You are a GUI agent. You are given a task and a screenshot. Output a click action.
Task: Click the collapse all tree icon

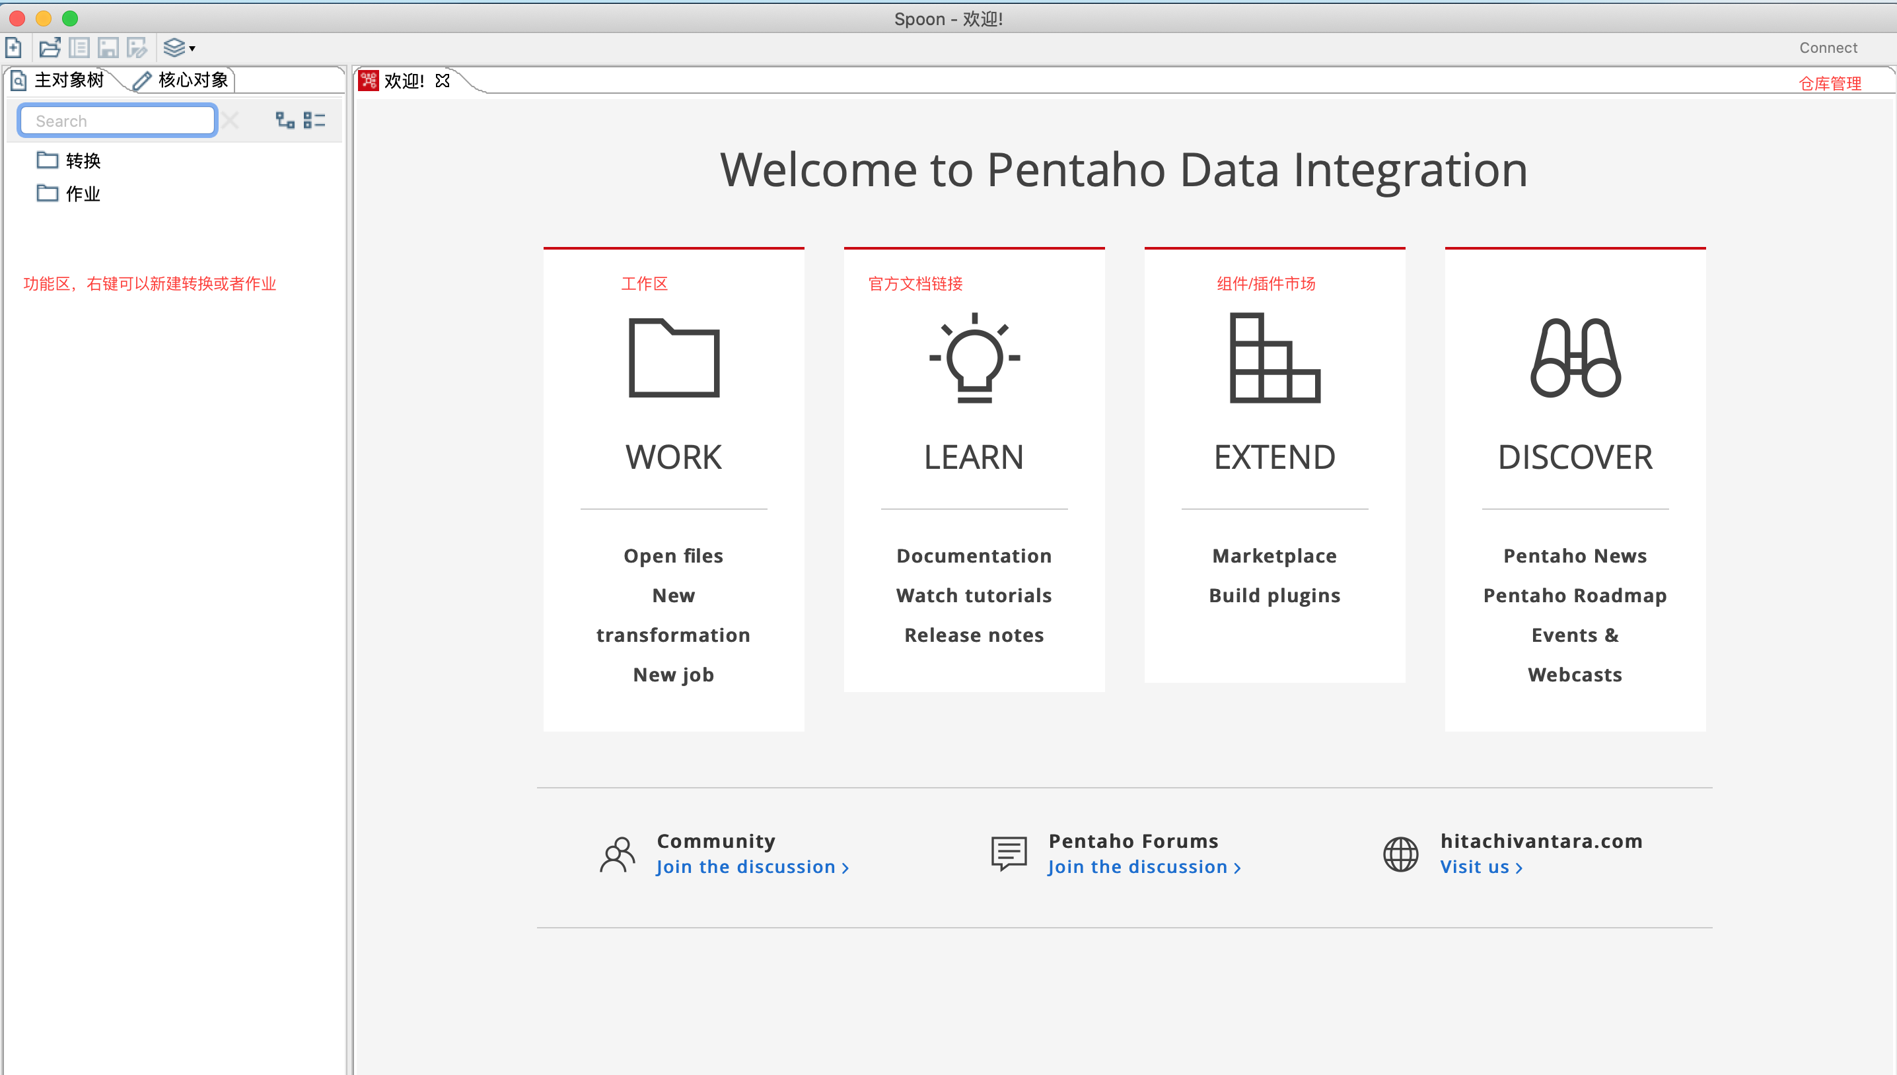[314, 120]
